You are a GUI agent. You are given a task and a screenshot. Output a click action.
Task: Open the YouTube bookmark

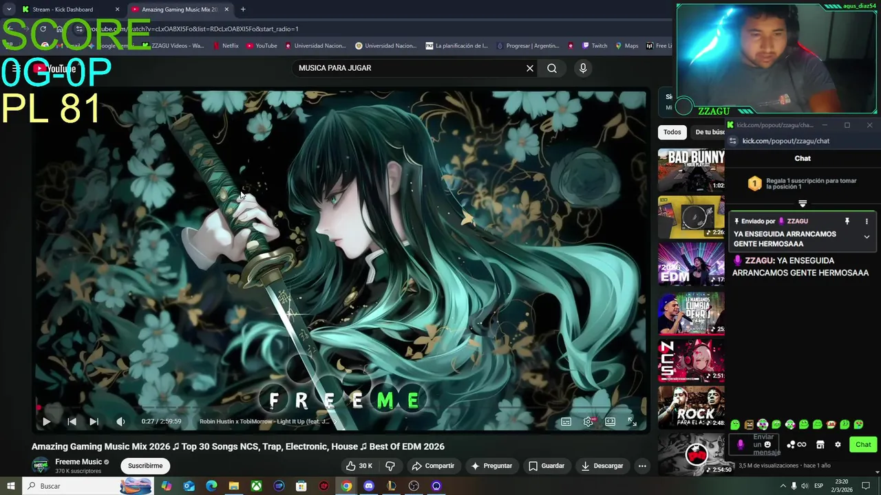pos(262,46)
